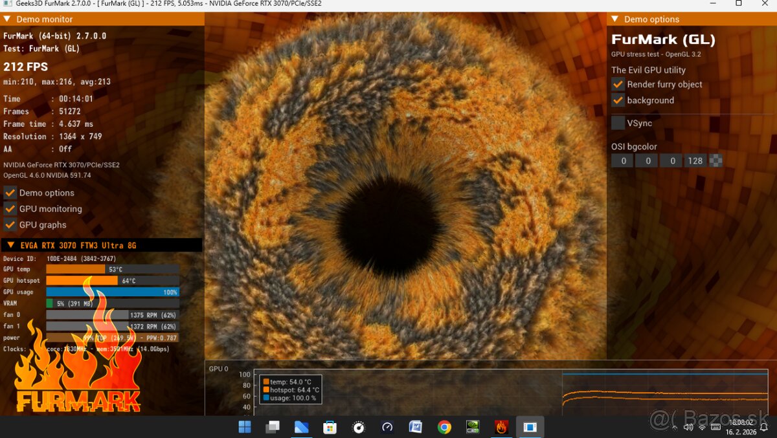Viewport: 777px width, 438px height.
Task: Enable the VSync checkbox
Action: 618,123
